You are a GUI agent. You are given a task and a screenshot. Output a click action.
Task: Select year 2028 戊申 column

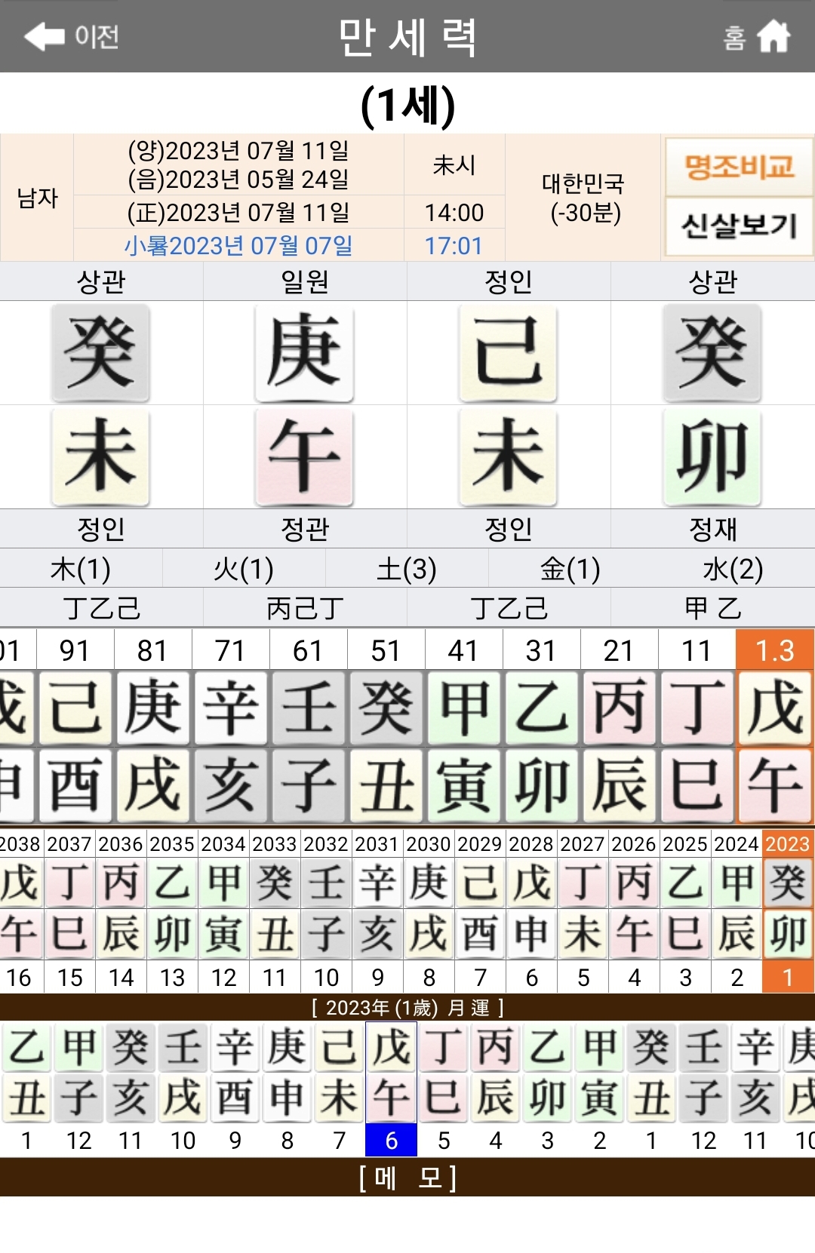531,912
